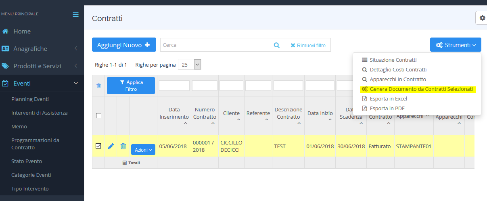Viewport: 487px width, 201px height.
Task: Click the Eventi calendar icon
Action: coord(5,84)
